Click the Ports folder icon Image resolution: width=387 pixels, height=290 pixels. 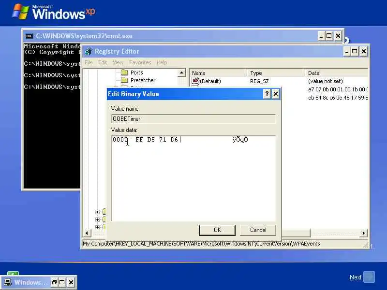pyautogui.click(x=125, y=72)
